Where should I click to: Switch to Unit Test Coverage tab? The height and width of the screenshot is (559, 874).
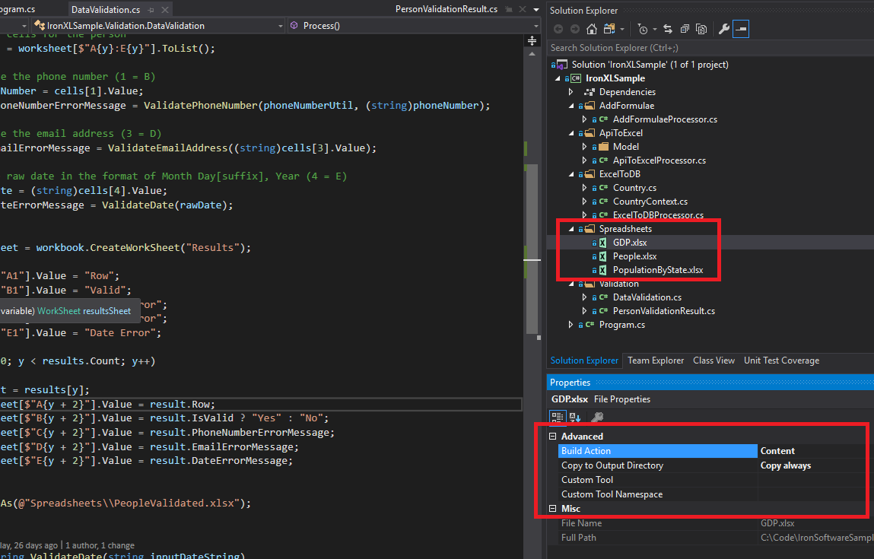tap(781, 360)
